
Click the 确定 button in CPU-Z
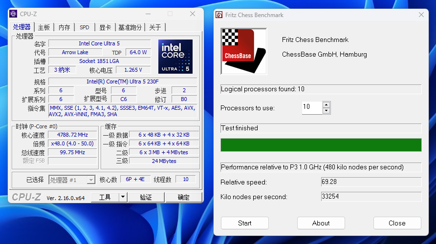(x=183, y=197)
